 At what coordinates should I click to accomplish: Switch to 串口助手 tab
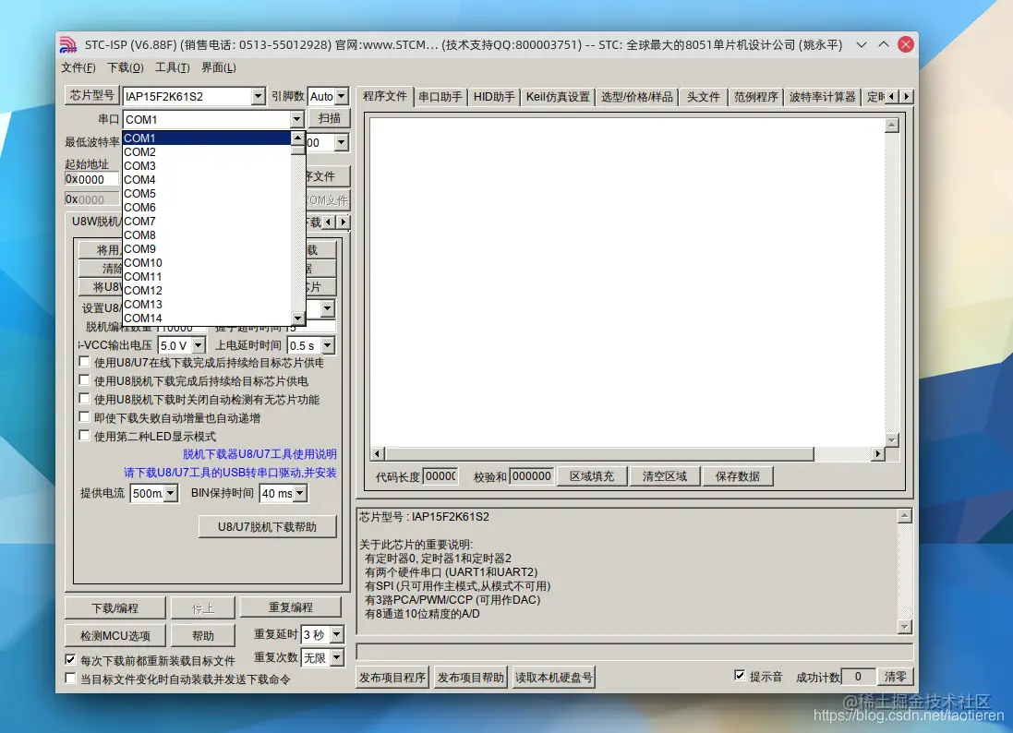(440, 97)
